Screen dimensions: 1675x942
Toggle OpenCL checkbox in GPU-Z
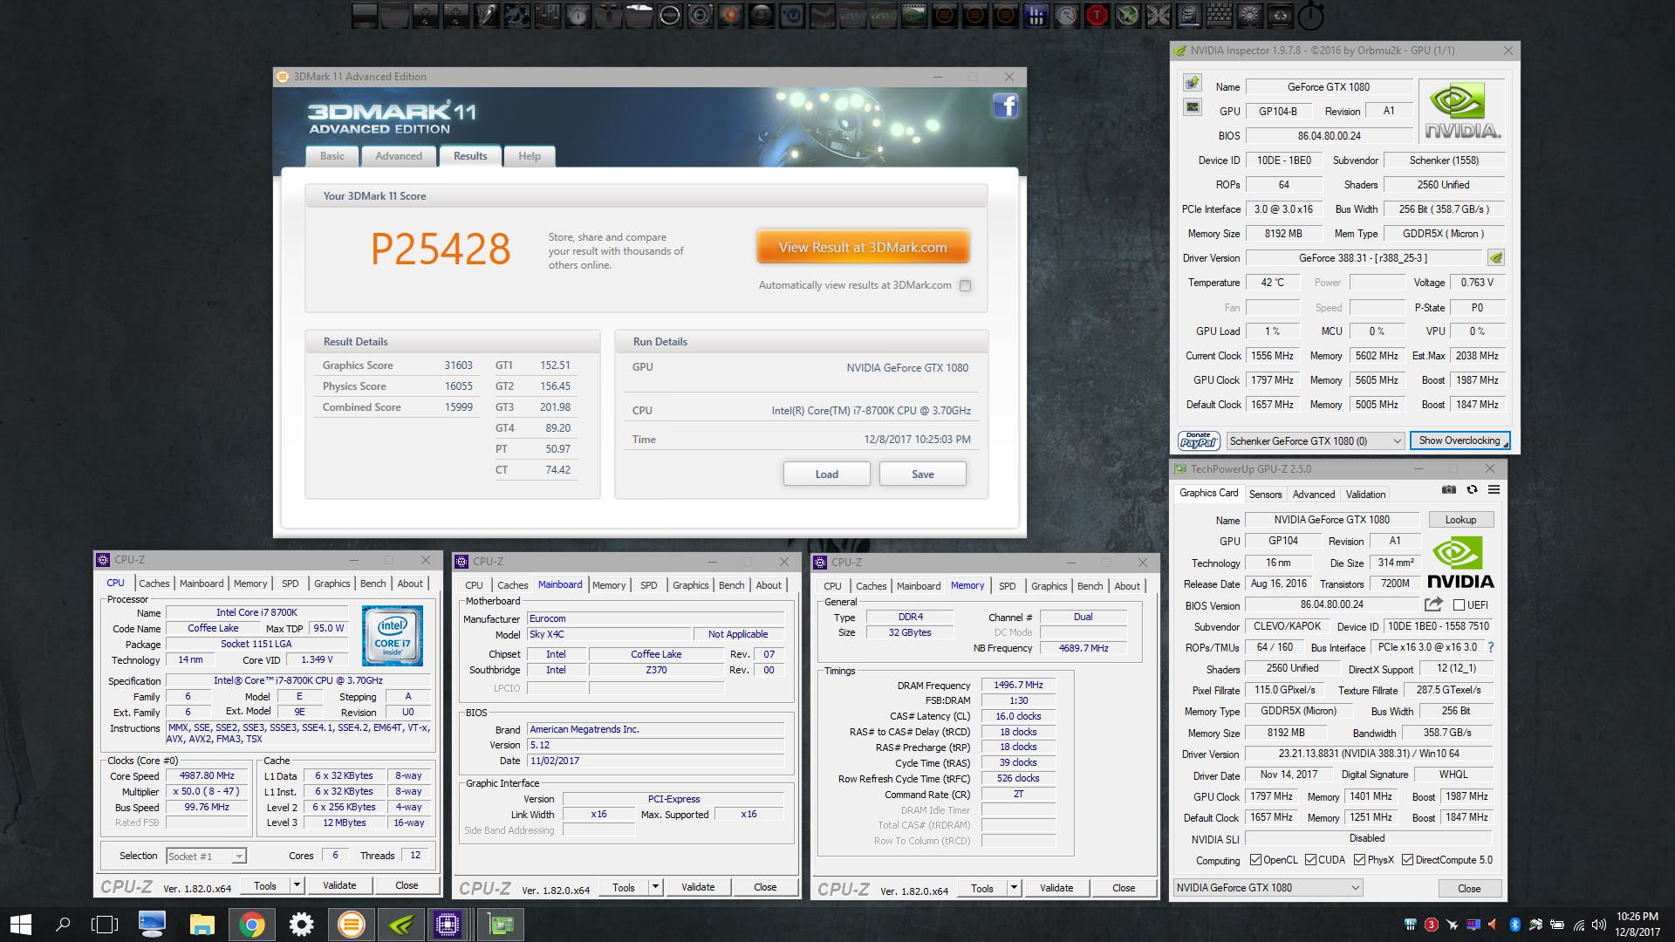(x=1255, y=860)
